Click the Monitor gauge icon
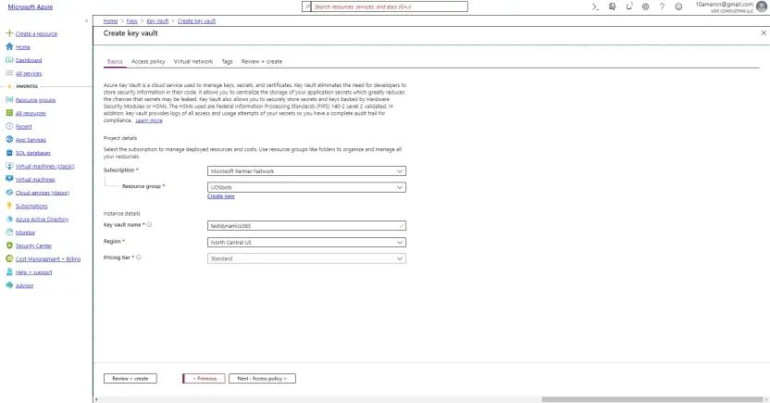Image resolution: width=770 pixels, height=403 pixels. pos(9,233)
